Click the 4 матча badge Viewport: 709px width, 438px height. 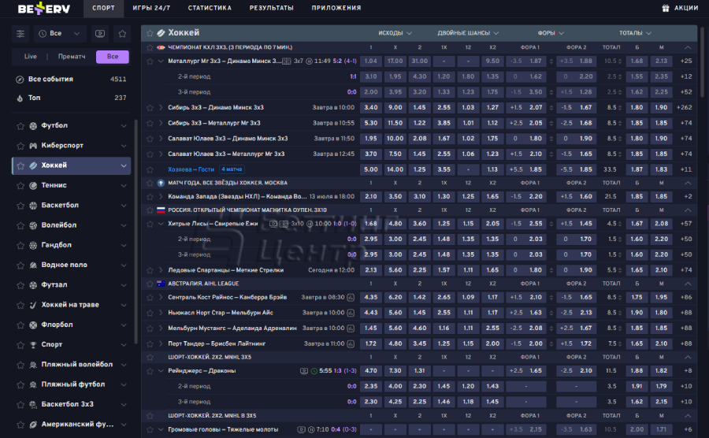pos(232,169)
